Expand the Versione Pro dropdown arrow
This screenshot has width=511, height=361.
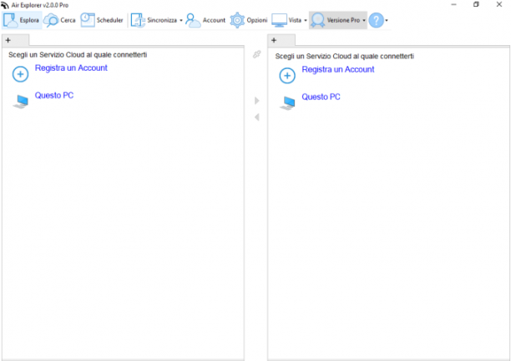[364, 21]
